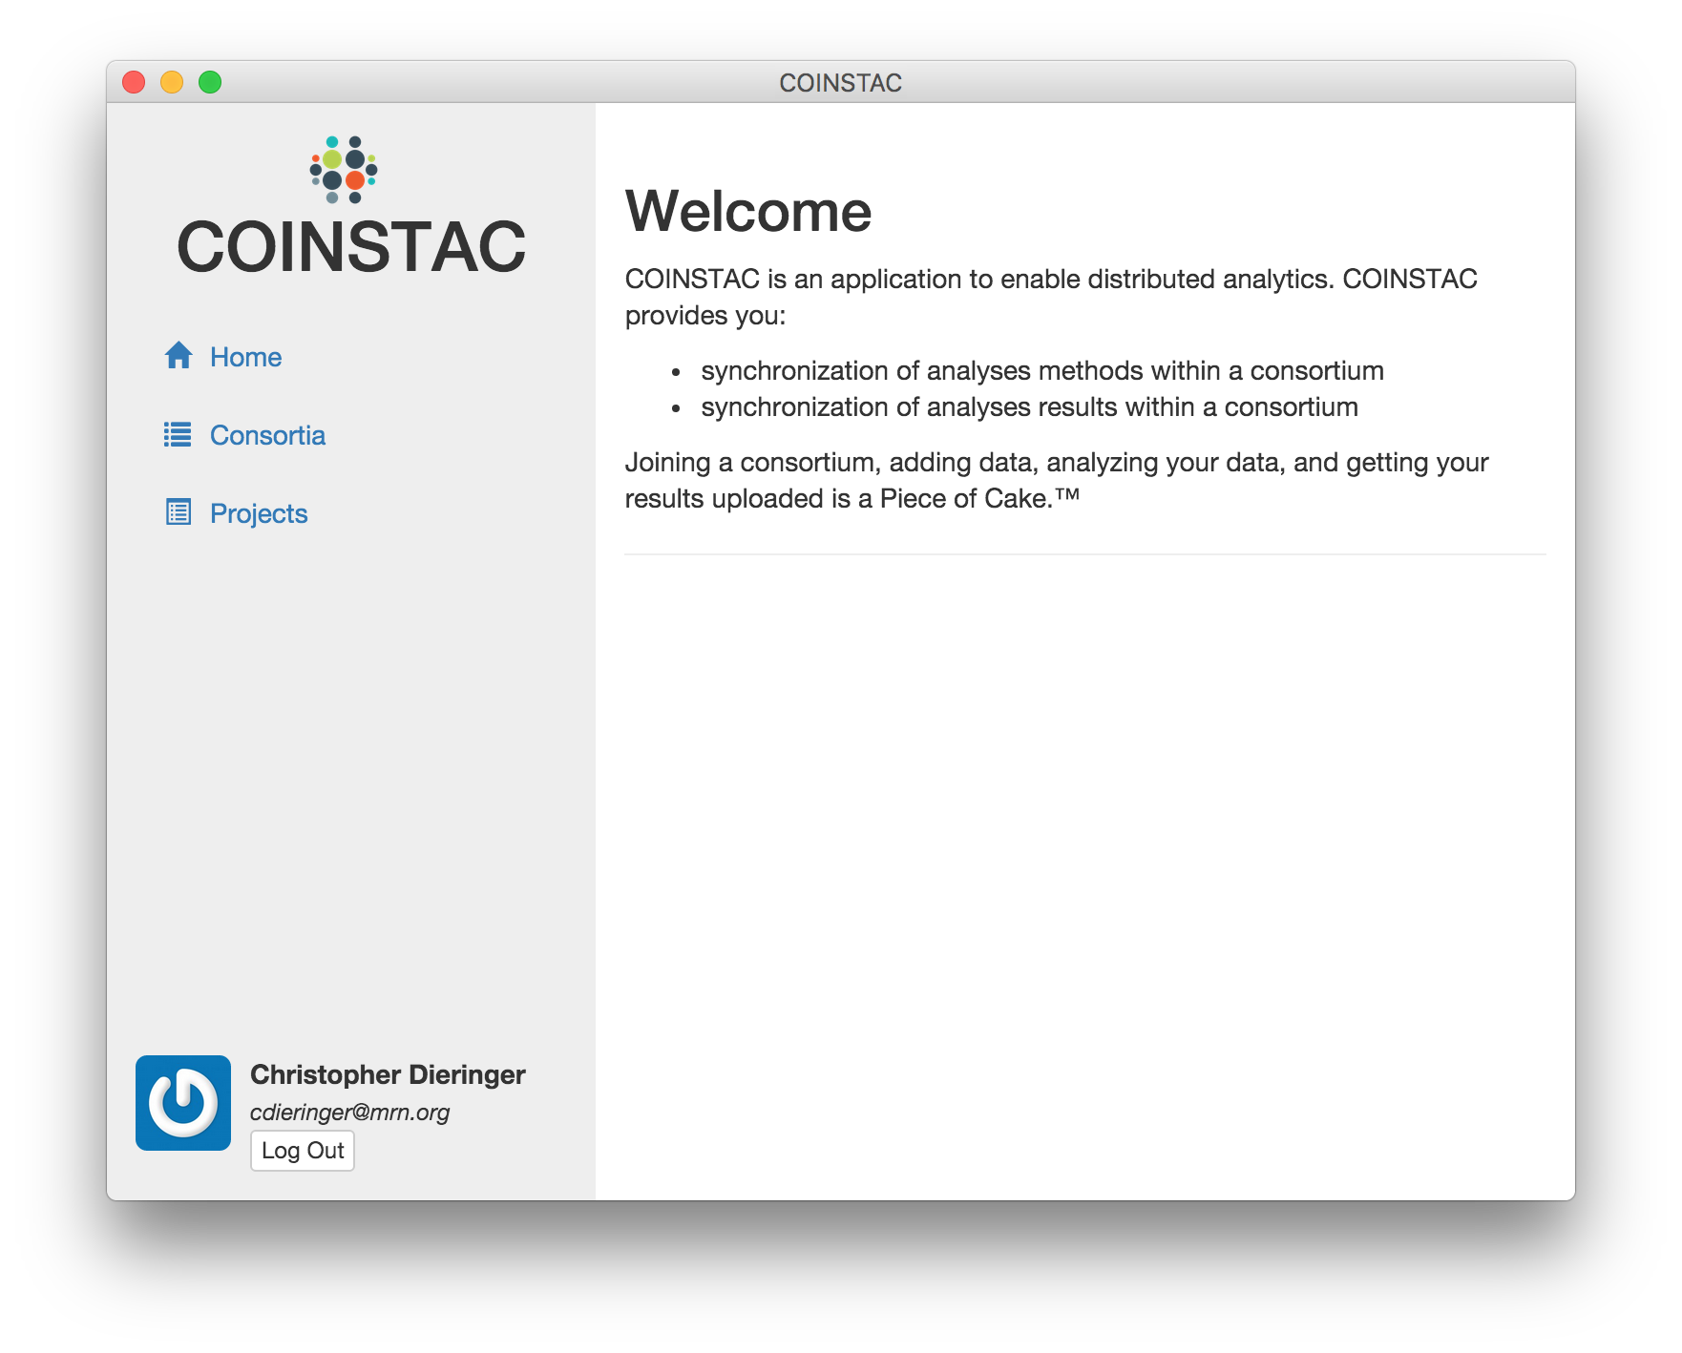
Task: Click the Consortia list icon
Action: 178,435
